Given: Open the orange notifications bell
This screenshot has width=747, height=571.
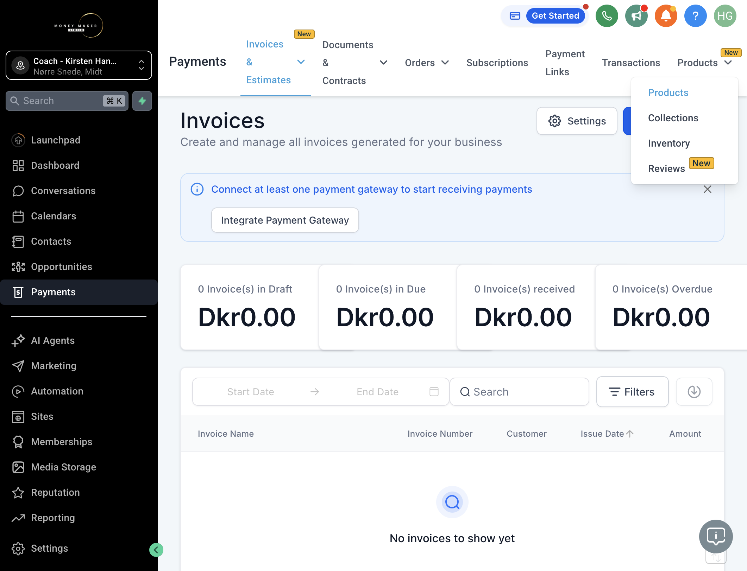Looking at the screenshot, I should pyautogui.click(x=666, y=16).
